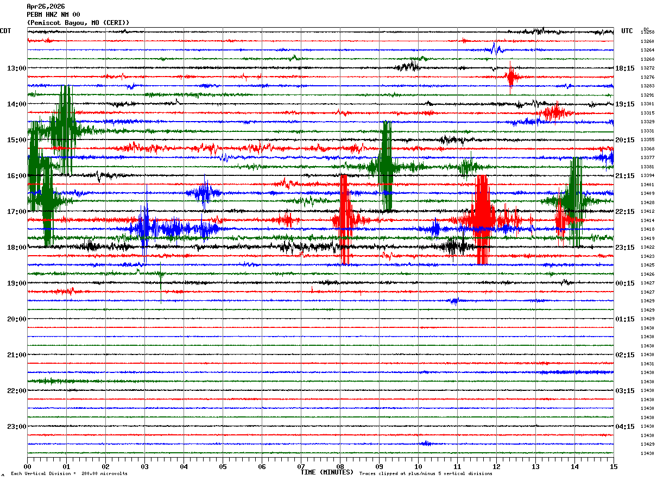Click the UTC timezone label

coord(627,31)
